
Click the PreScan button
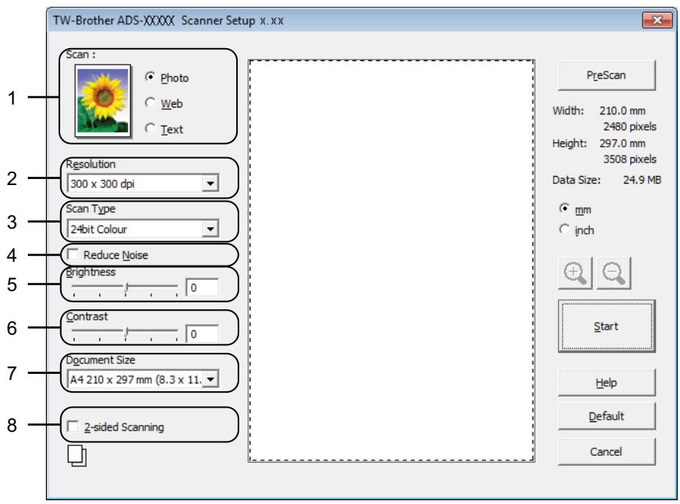[x=606, y=75]
